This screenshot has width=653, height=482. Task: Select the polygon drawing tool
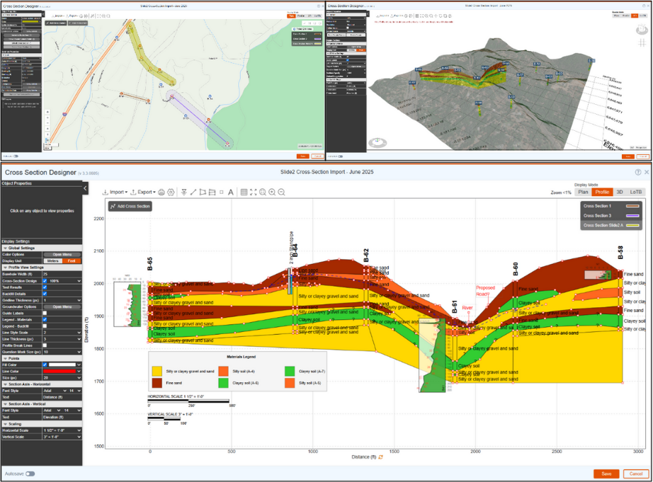[x=203, y=193]
